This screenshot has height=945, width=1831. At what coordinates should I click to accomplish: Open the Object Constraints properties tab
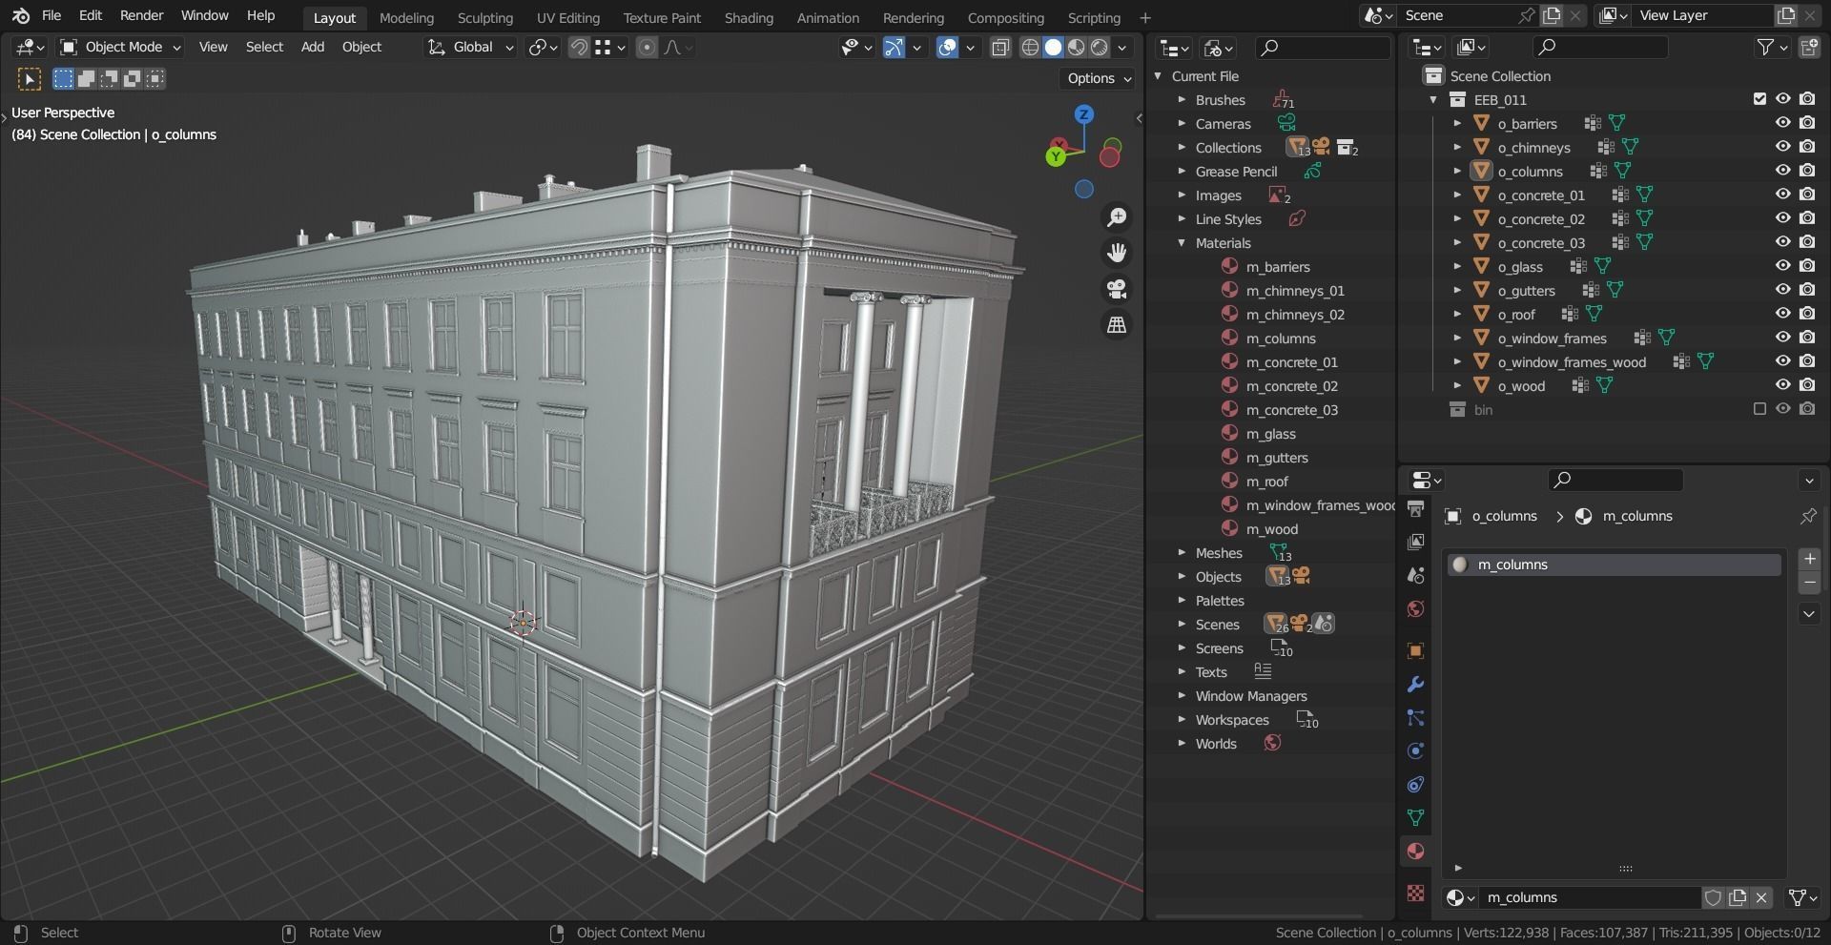tap(1415, 785)
